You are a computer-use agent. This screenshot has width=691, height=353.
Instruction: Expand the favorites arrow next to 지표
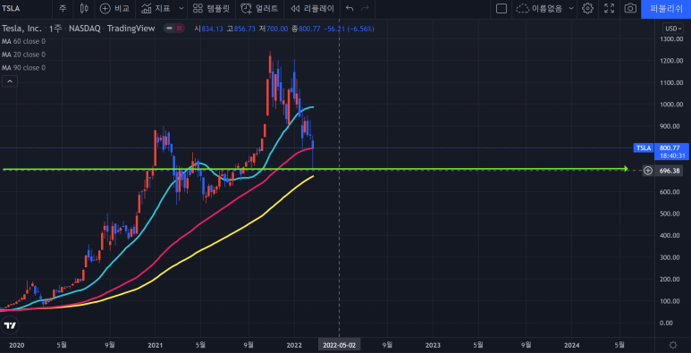[x=181, y=8]
